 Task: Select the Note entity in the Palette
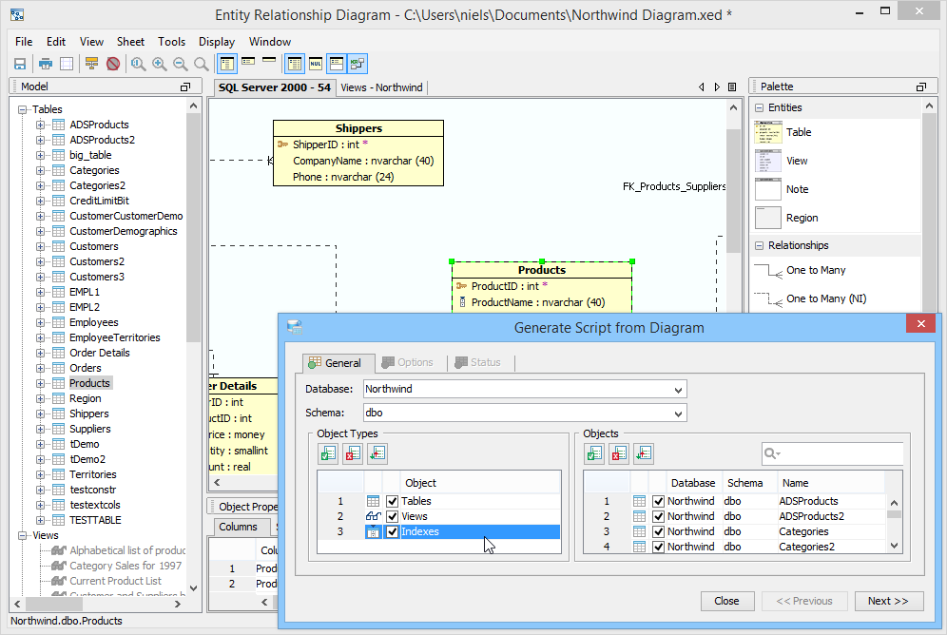pos(783,189)
